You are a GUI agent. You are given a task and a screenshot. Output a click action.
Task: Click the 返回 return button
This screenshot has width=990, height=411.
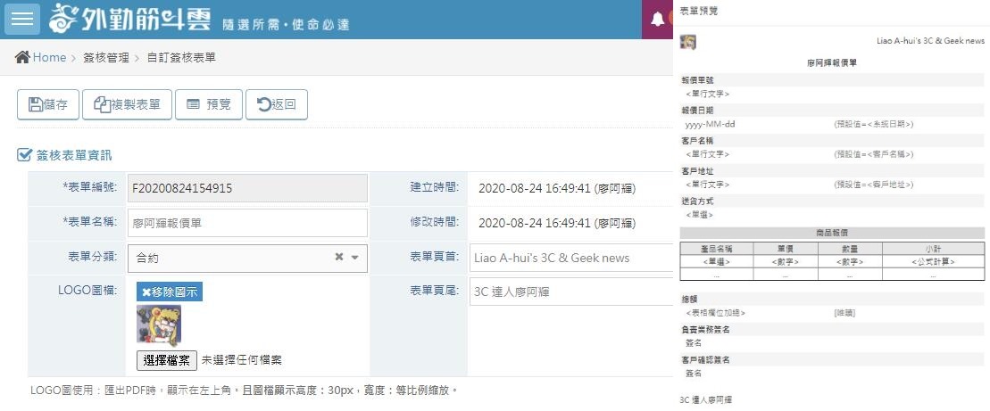(276, 104)
